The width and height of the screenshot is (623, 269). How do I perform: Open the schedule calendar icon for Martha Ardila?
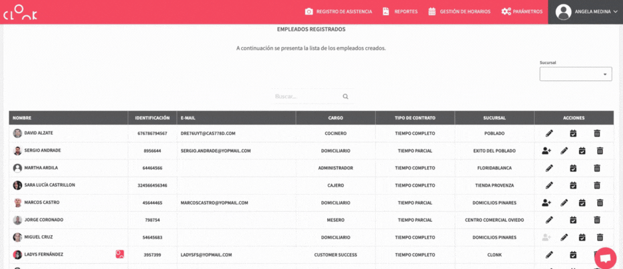coord(572,168)
